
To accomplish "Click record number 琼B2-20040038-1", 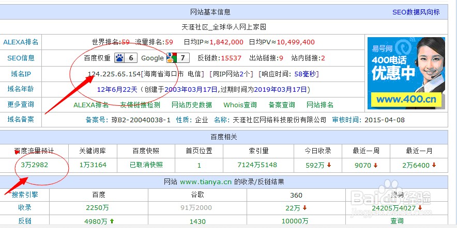I will pyautogui.click(x=141, y=120).
